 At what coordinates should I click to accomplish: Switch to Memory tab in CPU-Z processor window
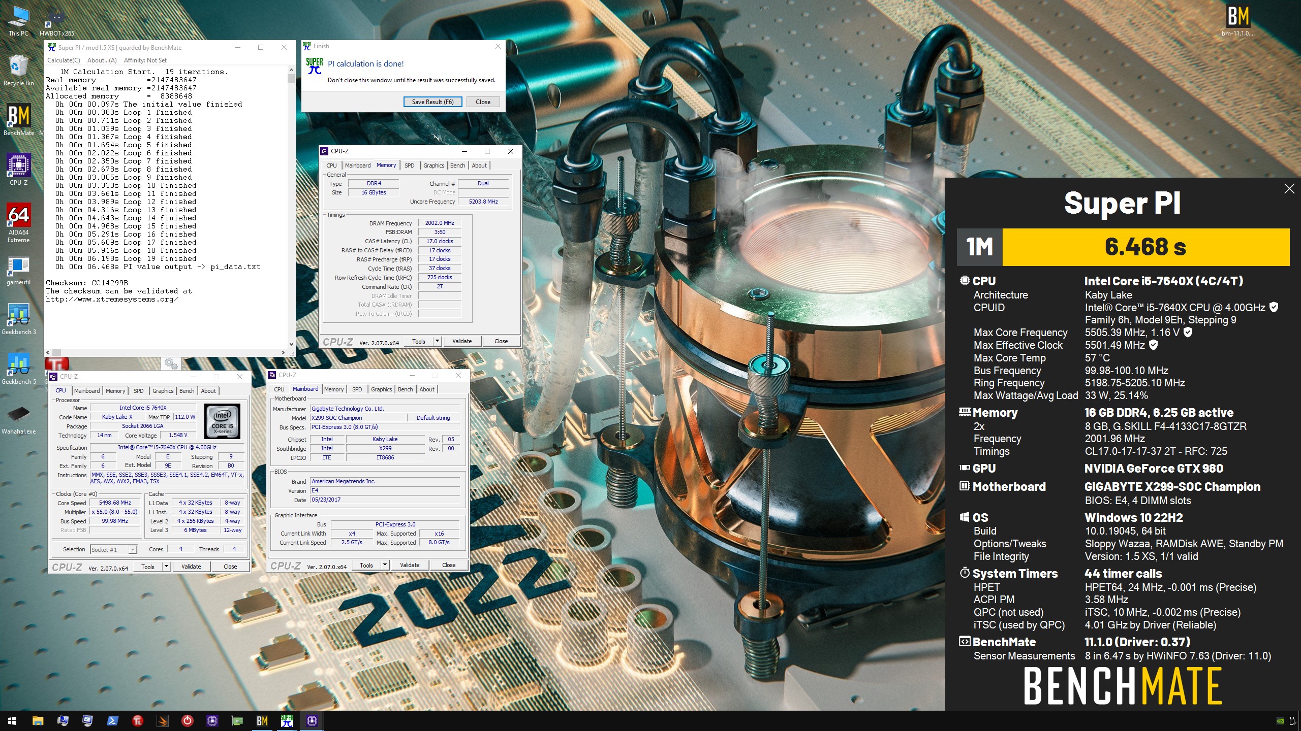click(x=115, y=391)
